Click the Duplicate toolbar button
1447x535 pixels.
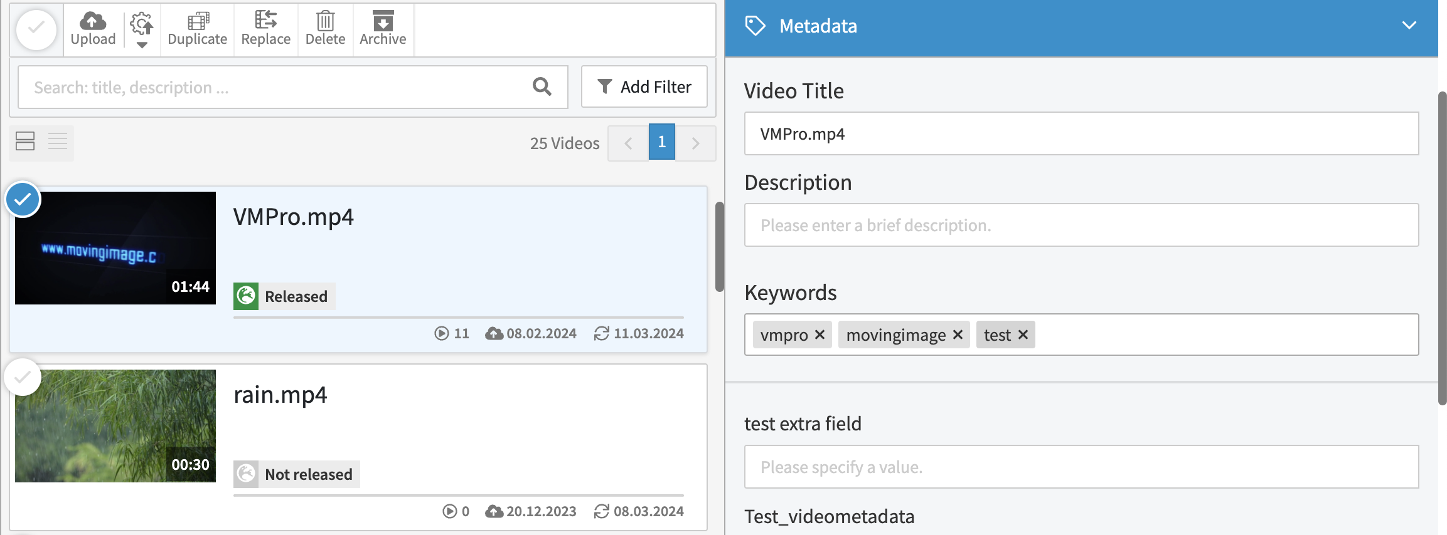pyautogui.click(x=198, y=29)
